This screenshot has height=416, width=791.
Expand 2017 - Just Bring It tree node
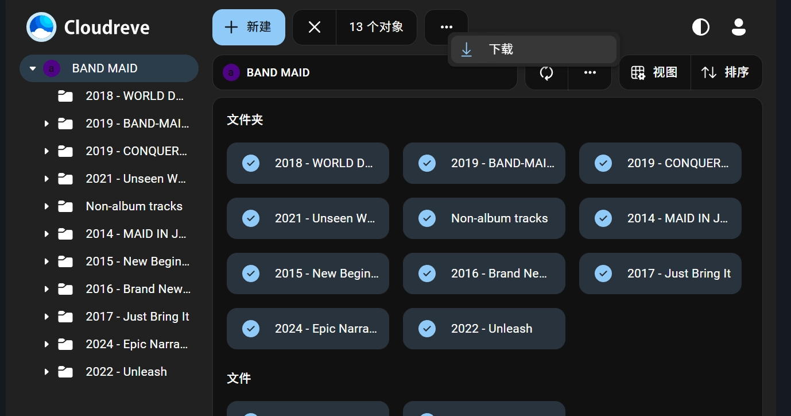click(x=46, y=317)
